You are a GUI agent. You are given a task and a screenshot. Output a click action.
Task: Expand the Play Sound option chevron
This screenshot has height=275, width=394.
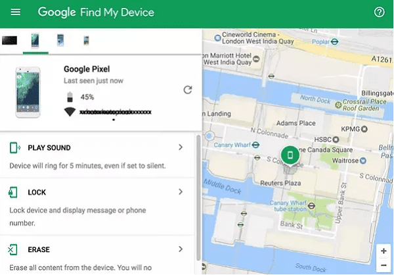point(181,147)
